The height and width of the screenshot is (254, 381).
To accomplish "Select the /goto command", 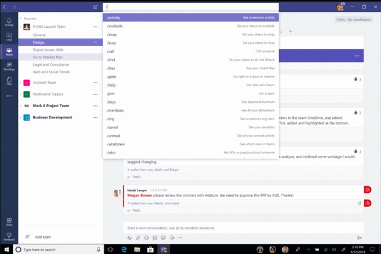I will pyautogui.click(x=190, y=77).
